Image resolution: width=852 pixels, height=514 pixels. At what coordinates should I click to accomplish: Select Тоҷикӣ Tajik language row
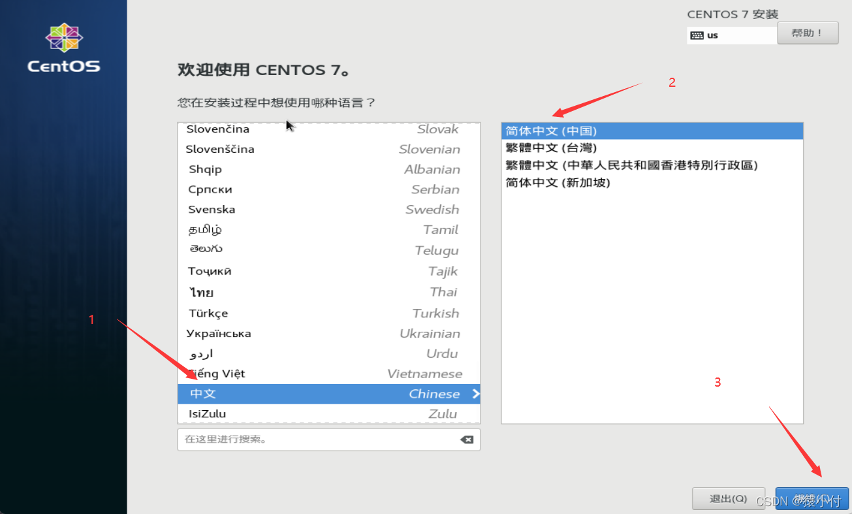point(329,271)
